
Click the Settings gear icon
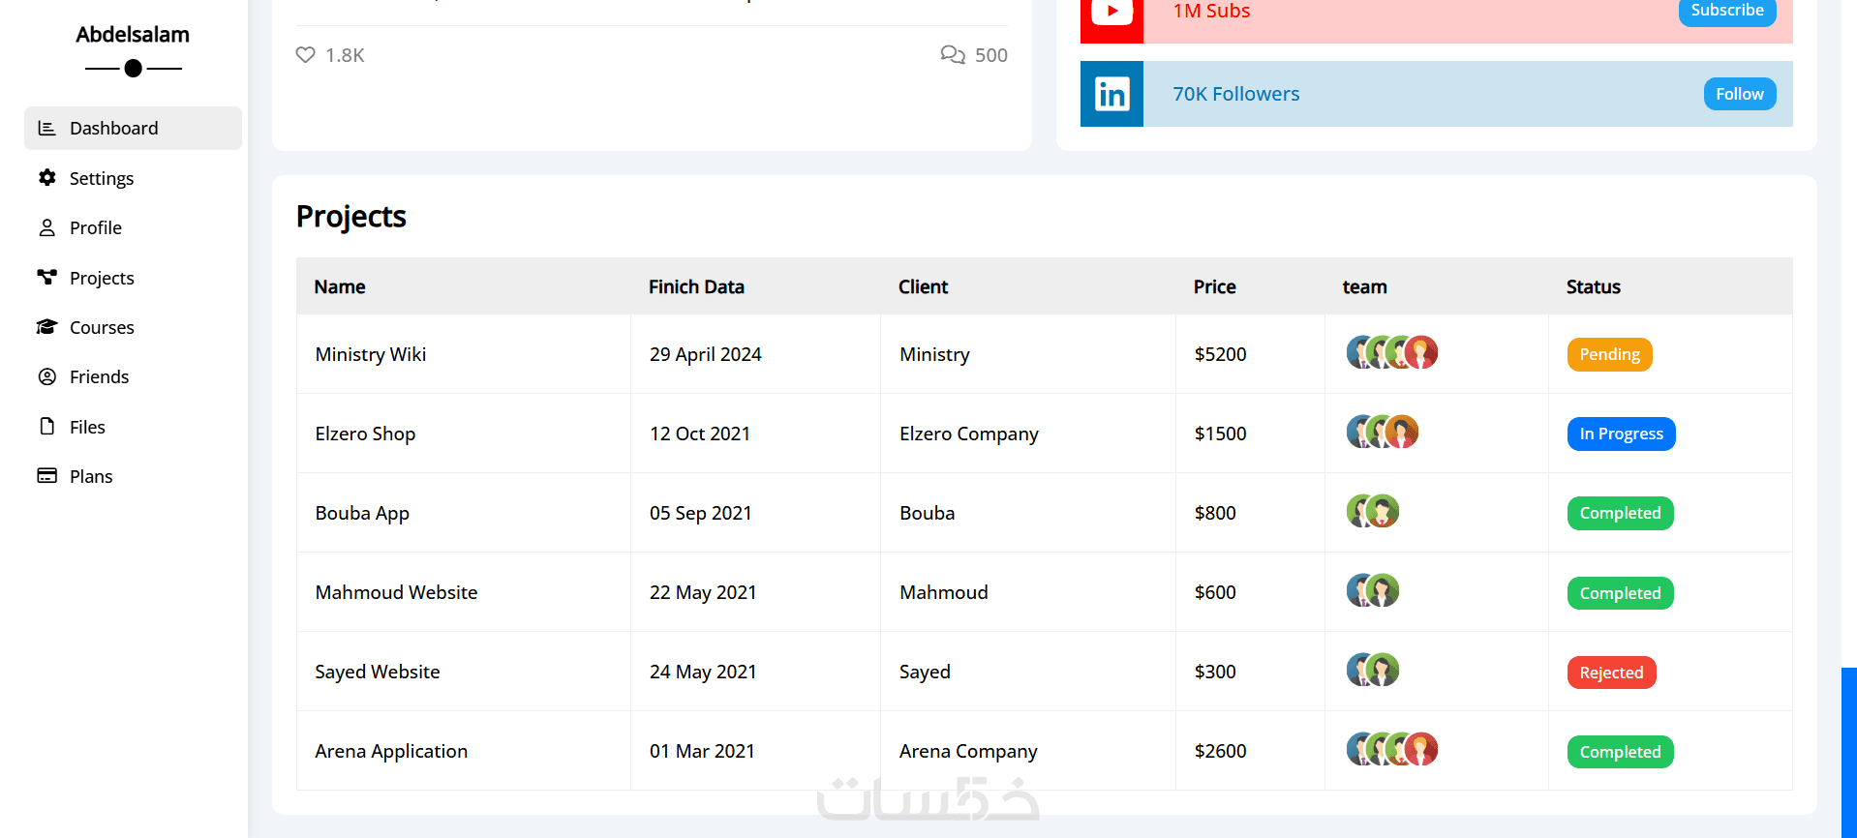(x=46, y=178)
